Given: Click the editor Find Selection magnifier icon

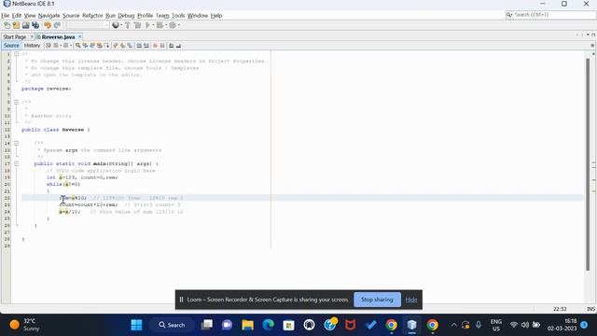Looking at the screenshot, I should point(77,46).
